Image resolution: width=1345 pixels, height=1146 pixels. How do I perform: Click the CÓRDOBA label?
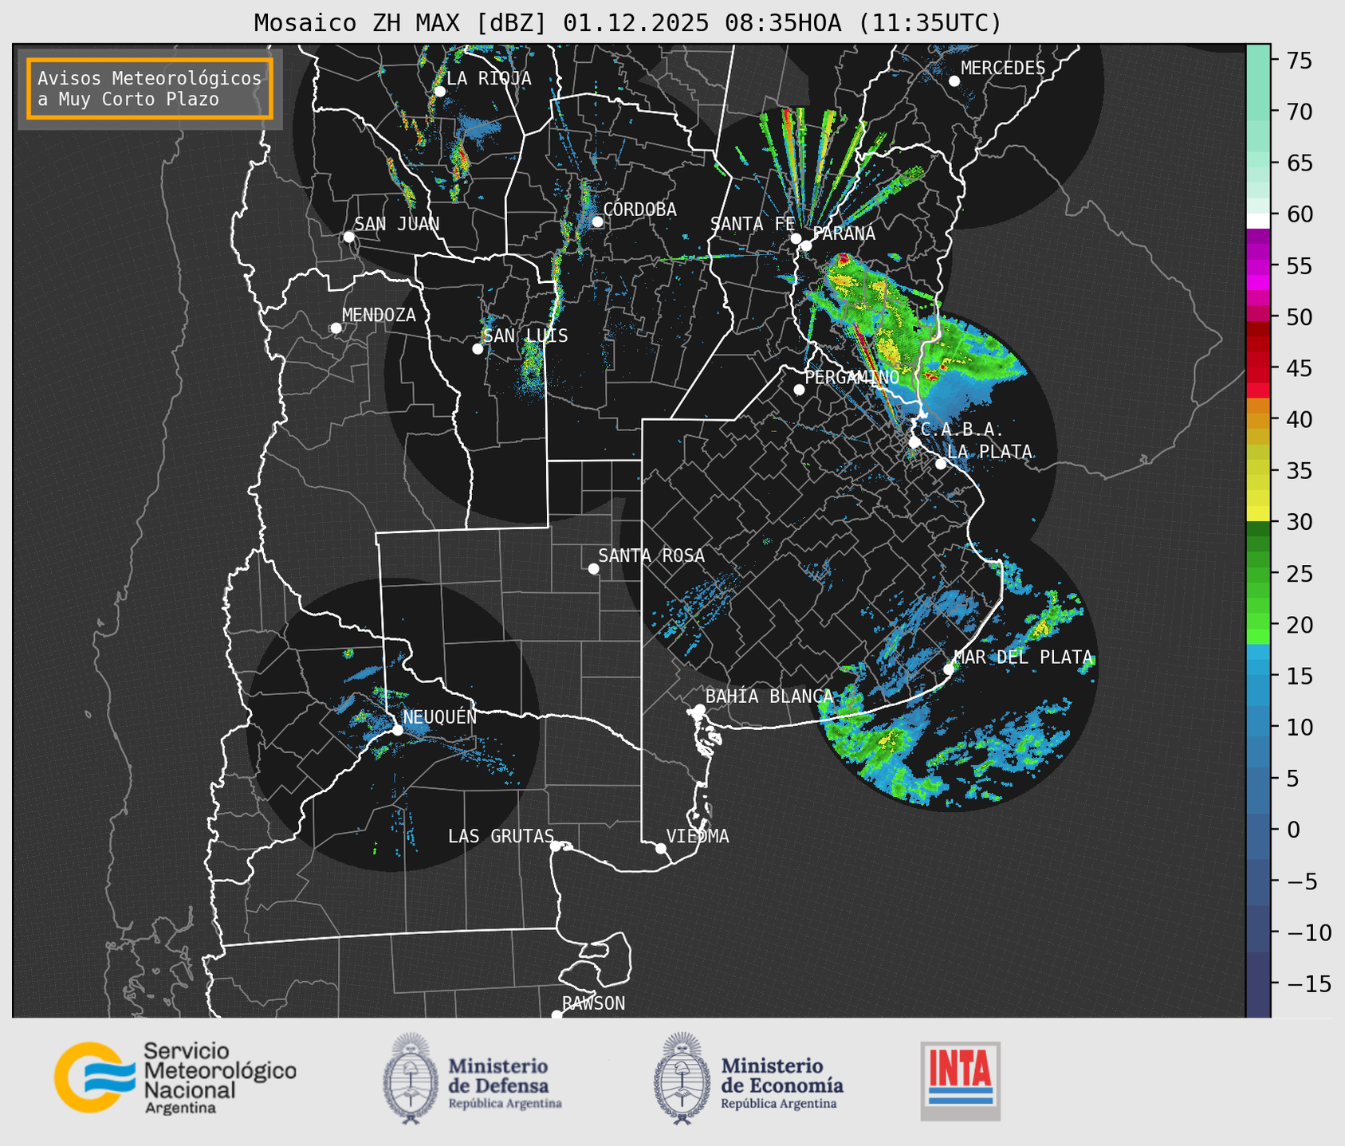639,210
